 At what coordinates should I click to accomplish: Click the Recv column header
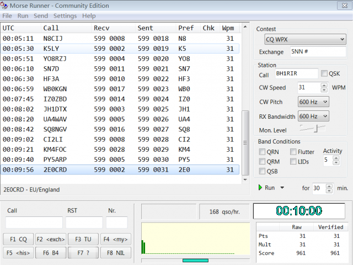pos(114,28)
